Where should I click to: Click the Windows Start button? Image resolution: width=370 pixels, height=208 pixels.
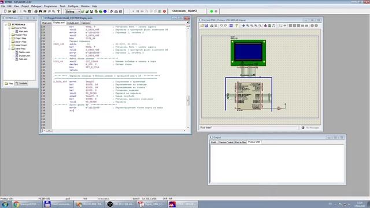[x=5, y=204]
